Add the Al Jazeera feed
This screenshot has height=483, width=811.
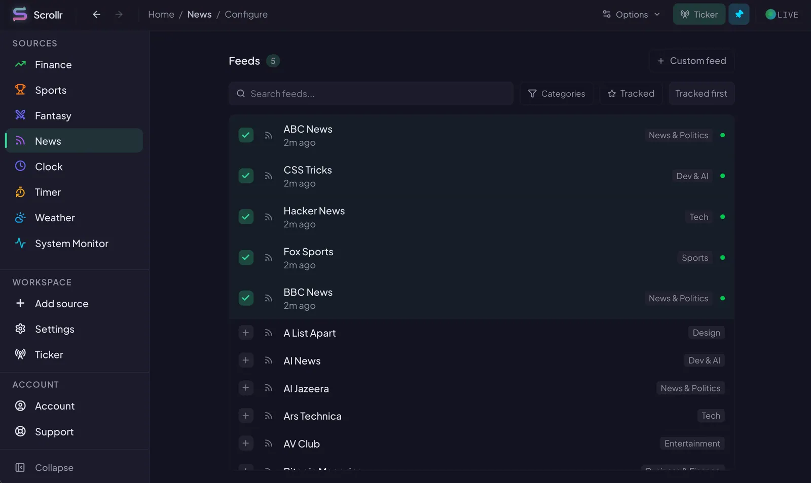point(246,388)
